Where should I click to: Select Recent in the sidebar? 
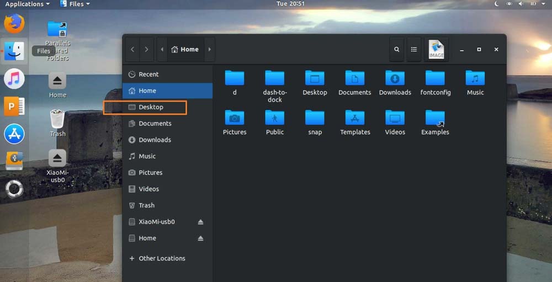148,75
